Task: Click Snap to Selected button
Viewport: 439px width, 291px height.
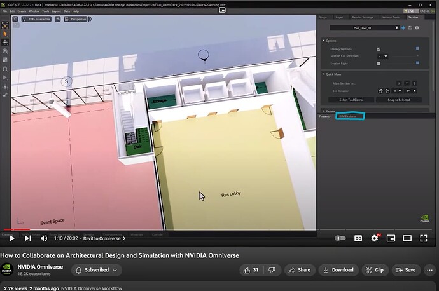Action: pyautogui.click(x=399, y=100)
